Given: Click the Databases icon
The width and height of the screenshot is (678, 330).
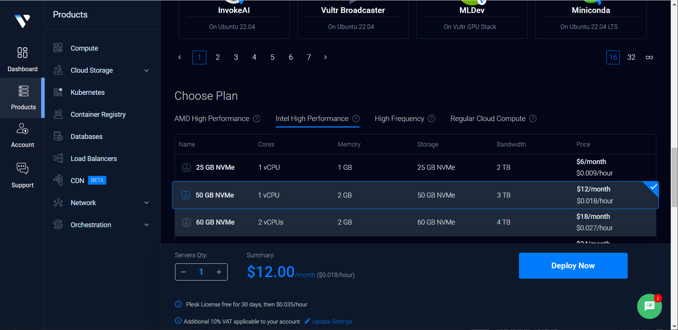Looking at the screenshot, I should (x=58, y=136).
